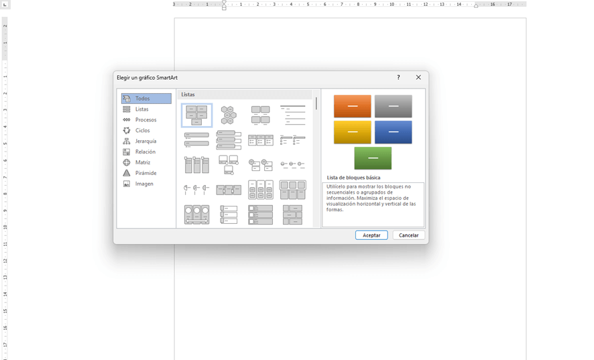Choose layout with four captioned picture blocks
This screenshot has width=594, height=360.
click(x=261, y=115)
